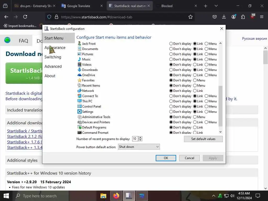268x201 pixels.
Task: Click the Settings gear icon in list
Action: (79, 111)
